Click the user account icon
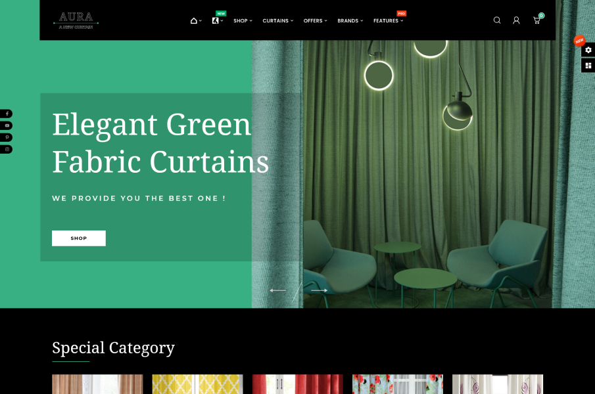 (x=516, y=20)
